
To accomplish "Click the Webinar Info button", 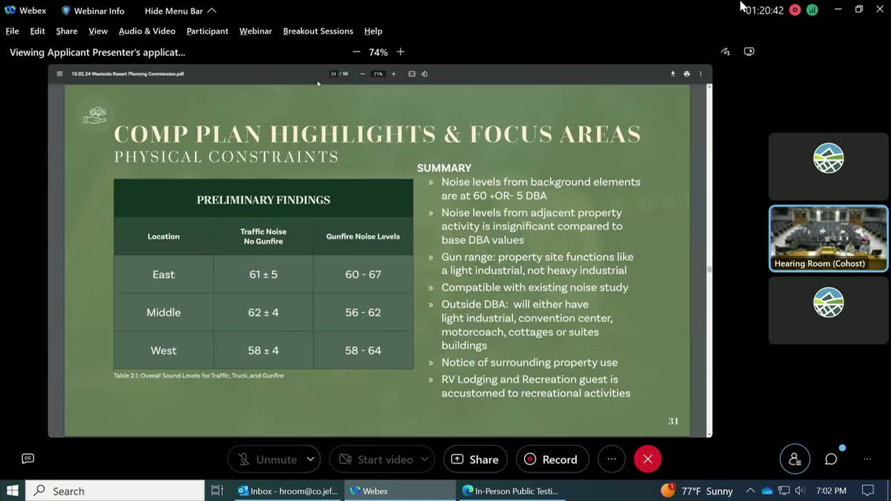I will point(93,10).
